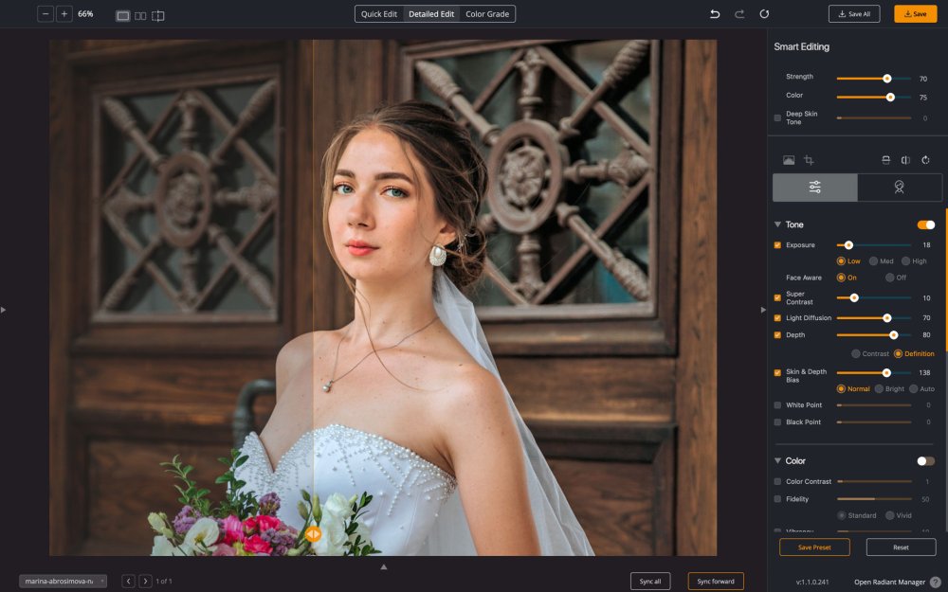Image resolution: width=948 pixels, height=592 pixels.
Task: Click the rotate image icon
Action: coord(925,160)
